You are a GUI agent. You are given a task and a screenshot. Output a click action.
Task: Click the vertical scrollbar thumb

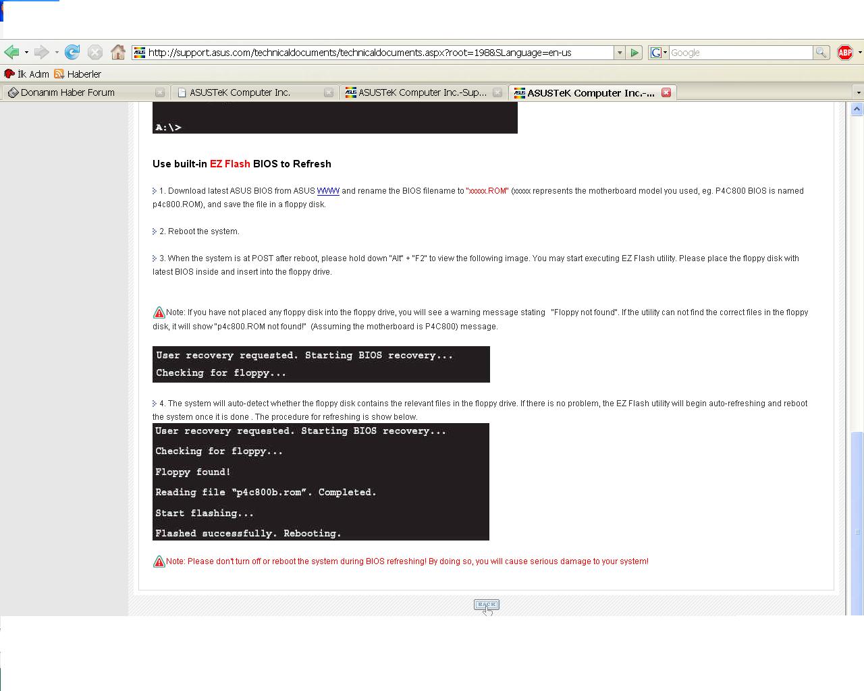857,523
